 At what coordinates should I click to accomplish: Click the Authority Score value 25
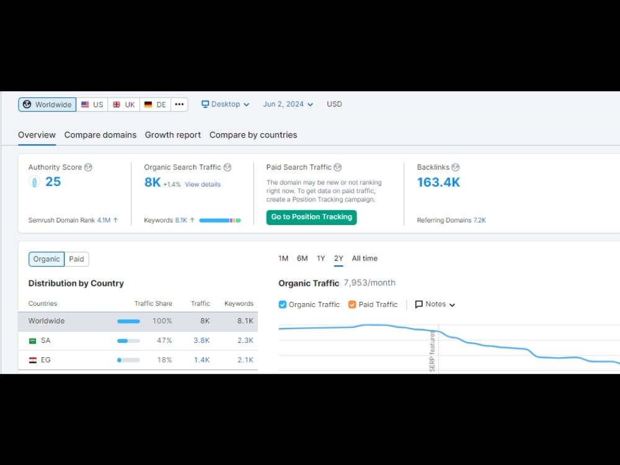tap(53, 182)
